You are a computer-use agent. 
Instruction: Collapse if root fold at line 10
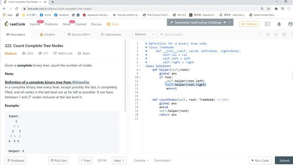click(140, 77)
